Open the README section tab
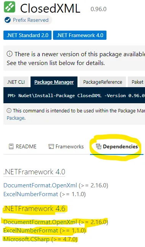 pos(23,146)
